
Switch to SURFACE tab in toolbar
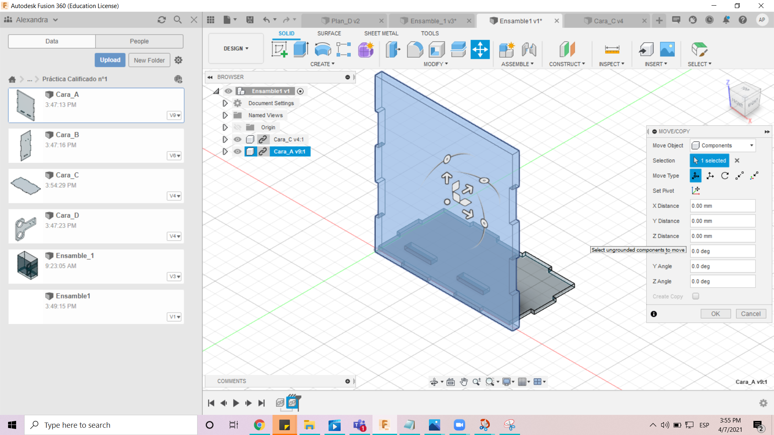(x=329, y=33)
